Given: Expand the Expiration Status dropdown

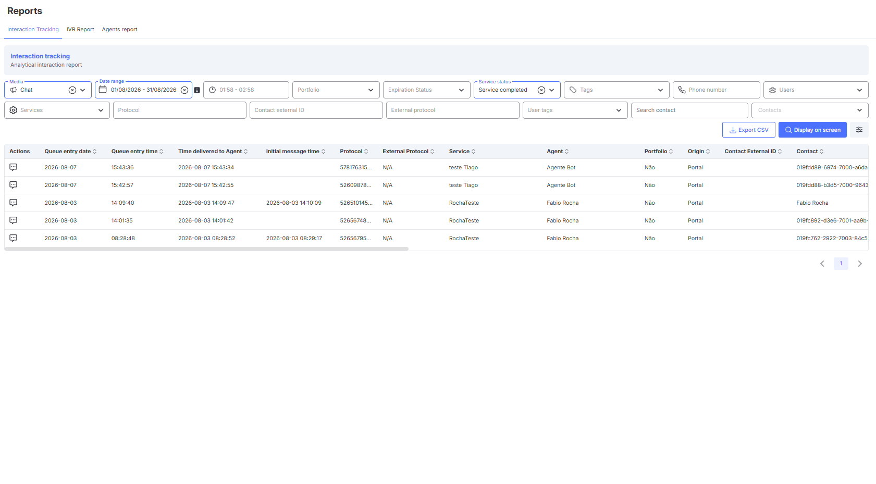Looking at the screenshot, I should click(461, 90).
